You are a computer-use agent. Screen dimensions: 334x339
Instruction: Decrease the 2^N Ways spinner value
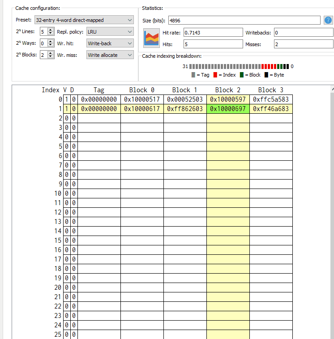(x=51, y=45)
